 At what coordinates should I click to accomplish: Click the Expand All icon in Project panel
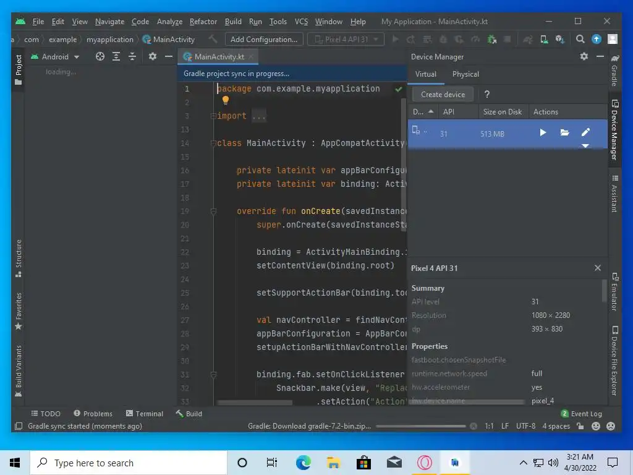pos(116,56)
